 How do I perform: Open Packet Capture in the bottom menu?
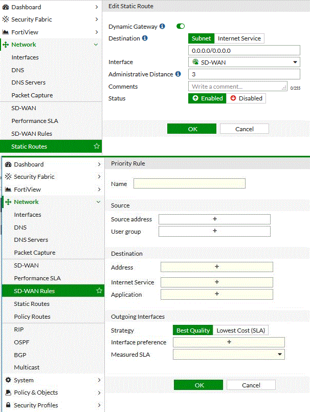pyautogui.click(x=35, y=253)
